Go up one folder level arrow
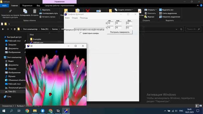The height and width of the screenshot is (114, 203). coord(15,29)
